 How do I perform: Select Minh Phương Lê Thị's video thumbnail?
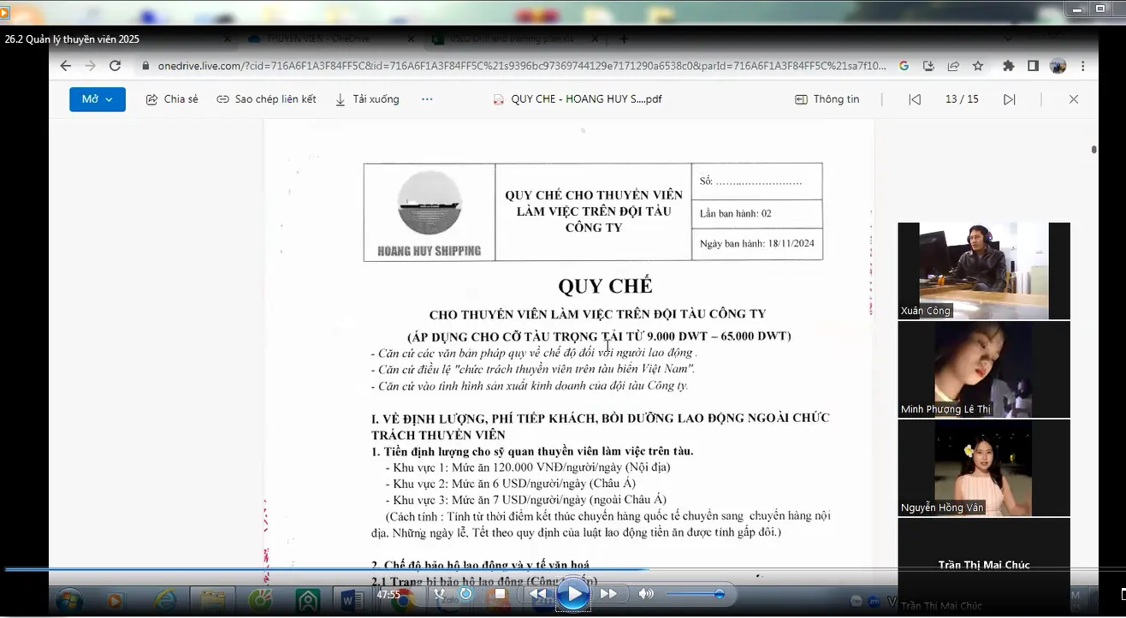click(x=984, y=369)
